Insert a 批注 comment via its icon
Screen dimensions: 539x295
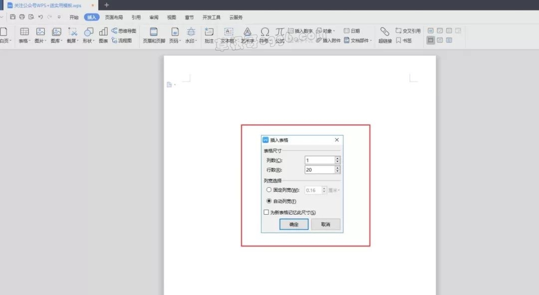coord(209,32)
